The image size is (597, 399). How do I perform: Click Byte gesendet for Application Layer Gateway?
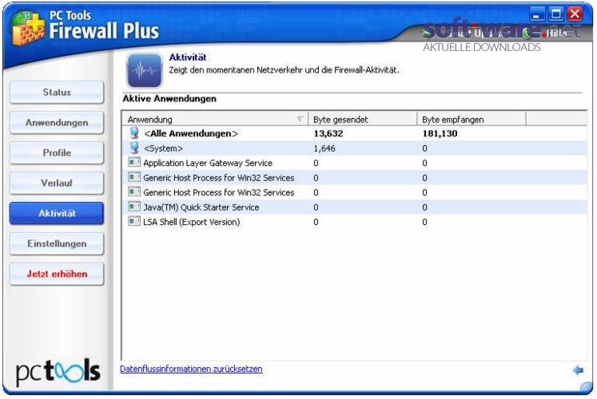click(x=316, y=163)
